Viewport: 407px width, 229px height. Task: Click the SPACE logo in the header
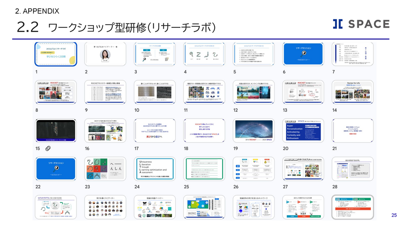tap(361, 25)
